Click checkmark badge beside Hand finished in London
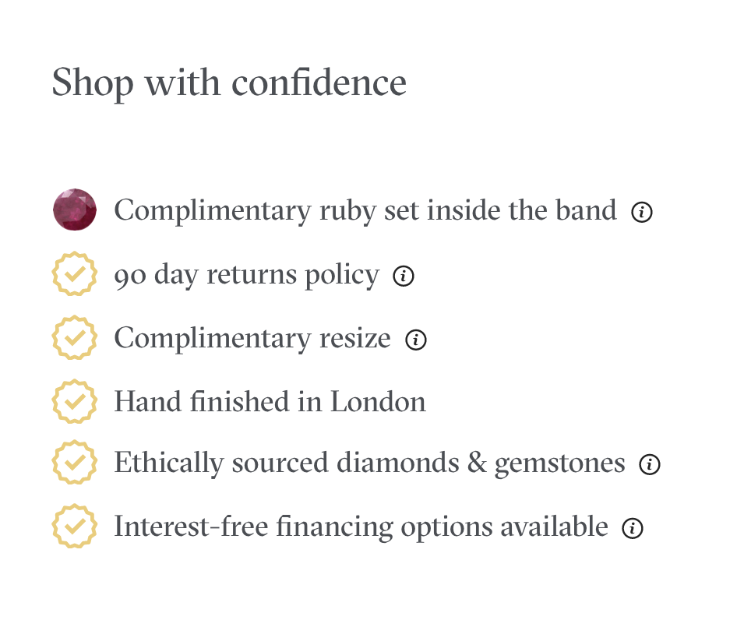 pyautogui.click(x=75, y=401)
